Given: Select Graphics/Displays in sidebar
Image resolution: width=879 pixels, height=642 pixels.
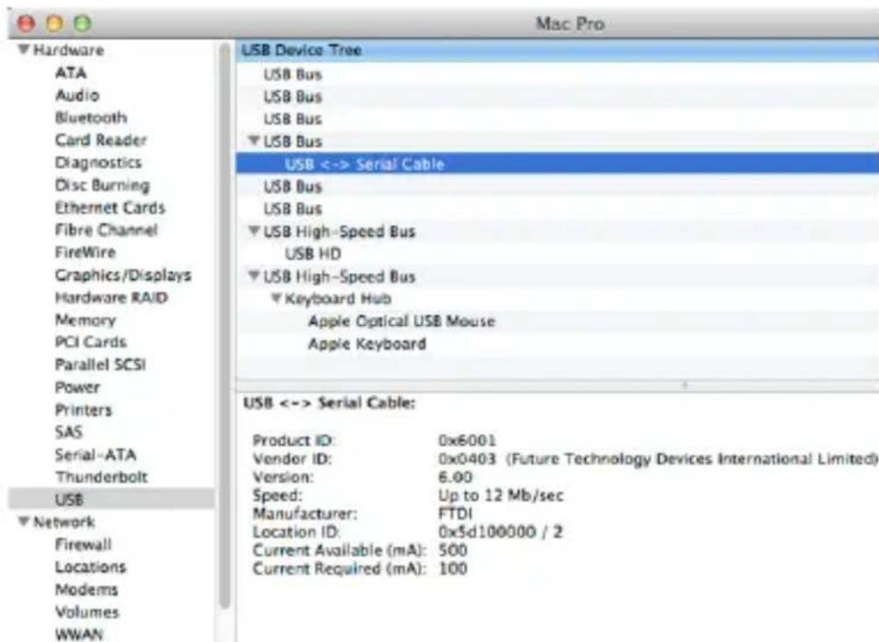Looking at the screenshot, I should coord(123,275).
